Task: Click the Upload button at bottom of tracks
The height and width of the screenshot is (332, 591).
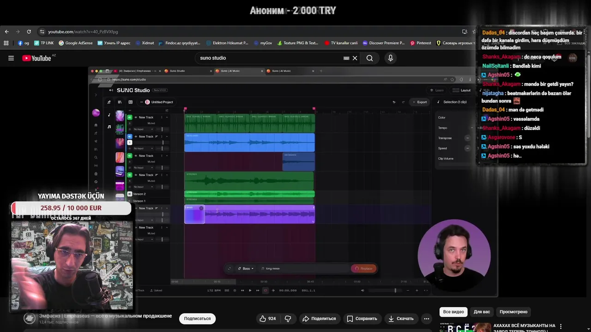Action: 156,290
